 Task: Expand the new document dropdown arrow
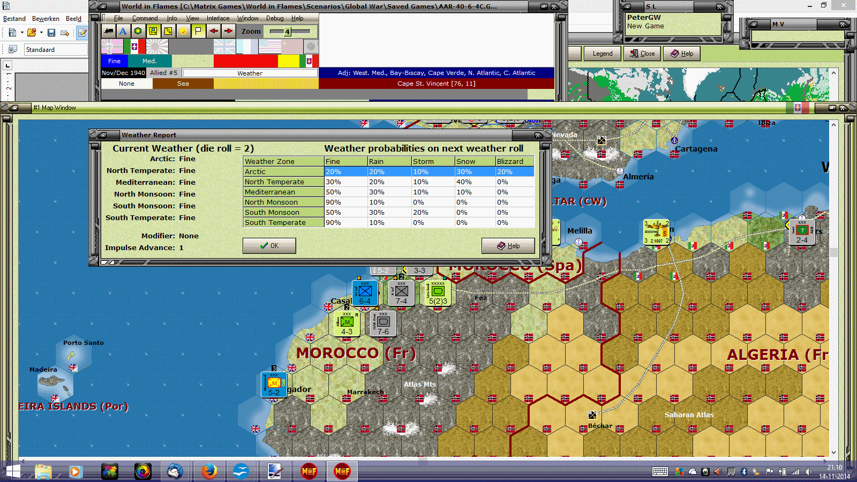(22, 33)
